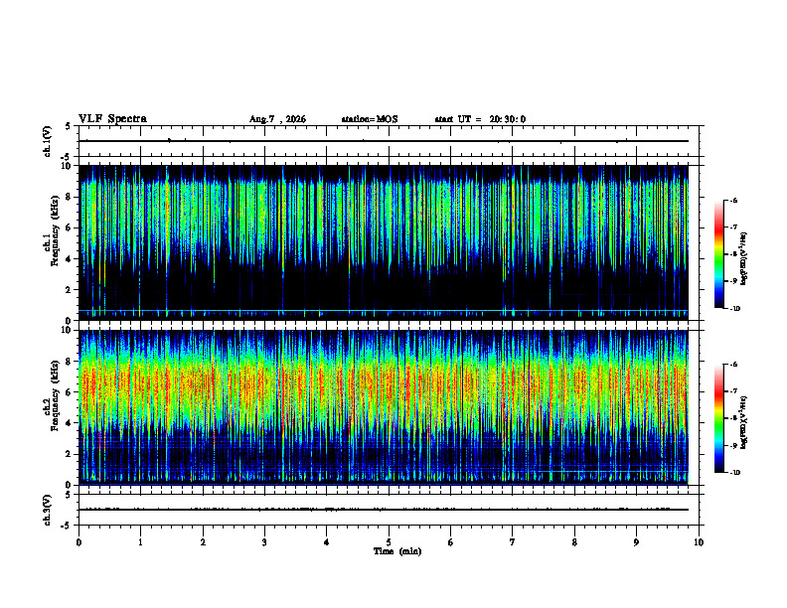Click the "ch.3(V)" waveform axis label

(47, 510)
